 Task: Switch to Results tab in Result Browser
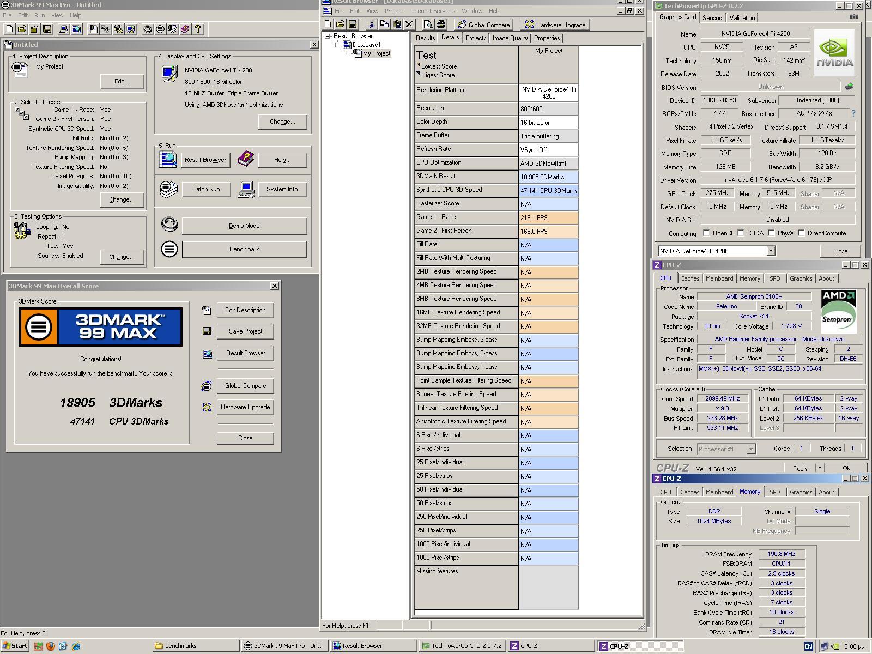pyautogui.click(x=425, y=38)
